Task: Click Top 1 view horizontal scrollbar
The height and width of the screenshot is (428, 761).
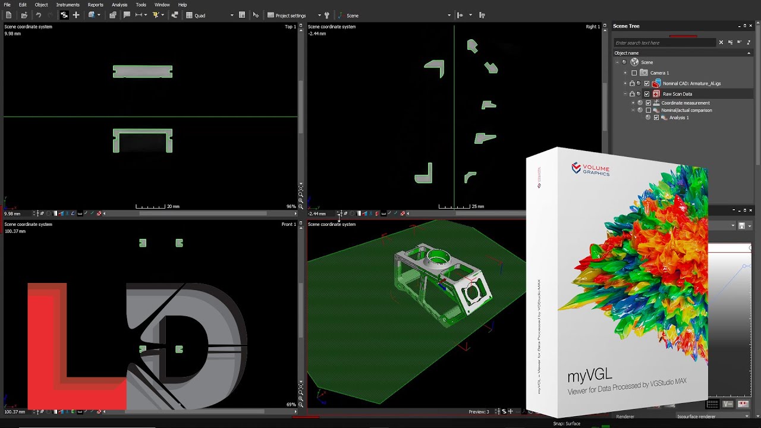Action: click(x=203, y=213)
